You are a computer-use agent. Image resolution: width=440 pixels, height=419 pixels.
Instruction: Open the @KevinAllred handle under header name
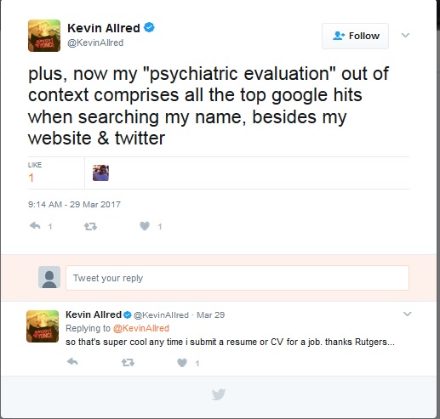pos(95,42)
